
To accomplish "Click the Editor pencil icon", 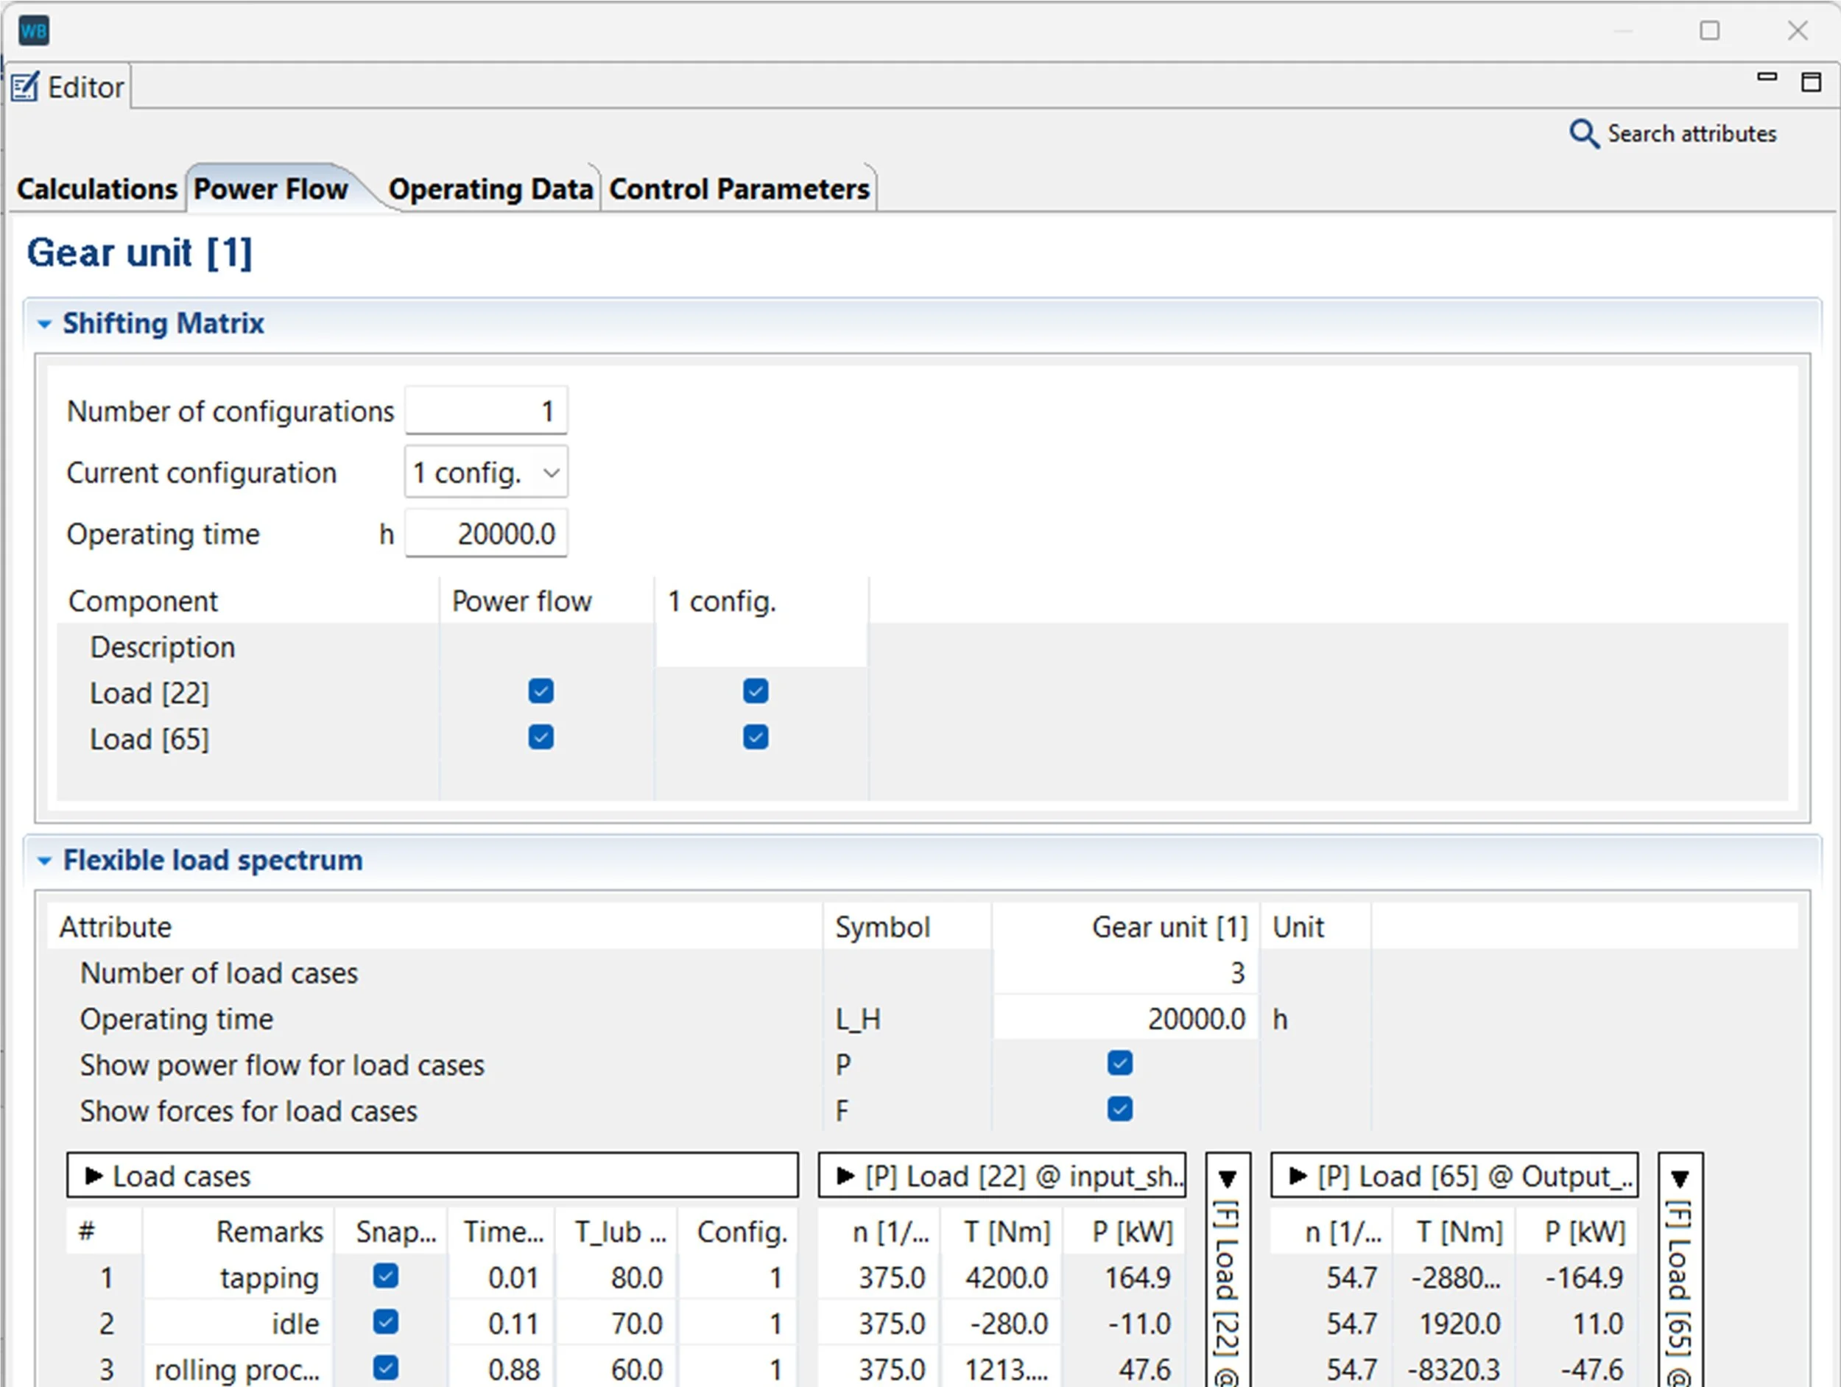I will point(25,87).
